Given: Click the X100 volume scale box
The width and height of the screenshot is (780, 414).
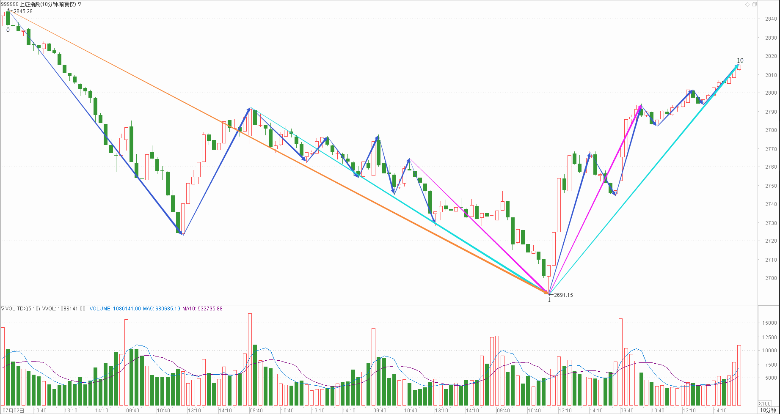Looking at the screenshot, I should 765,403.
